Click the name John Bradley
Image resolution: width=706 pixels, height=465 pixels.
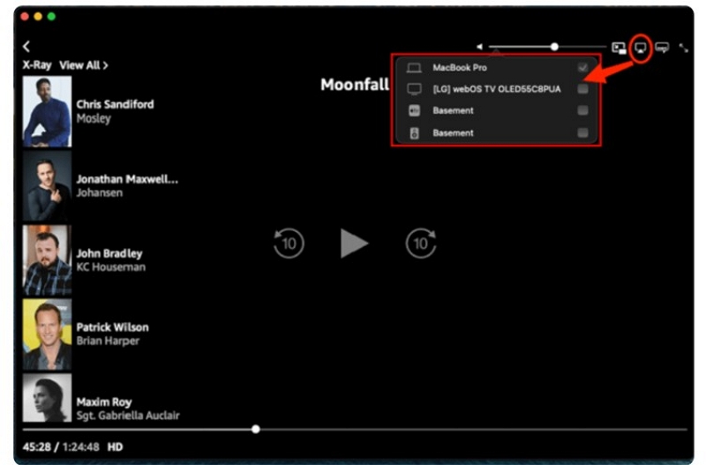tap(109, 253)
